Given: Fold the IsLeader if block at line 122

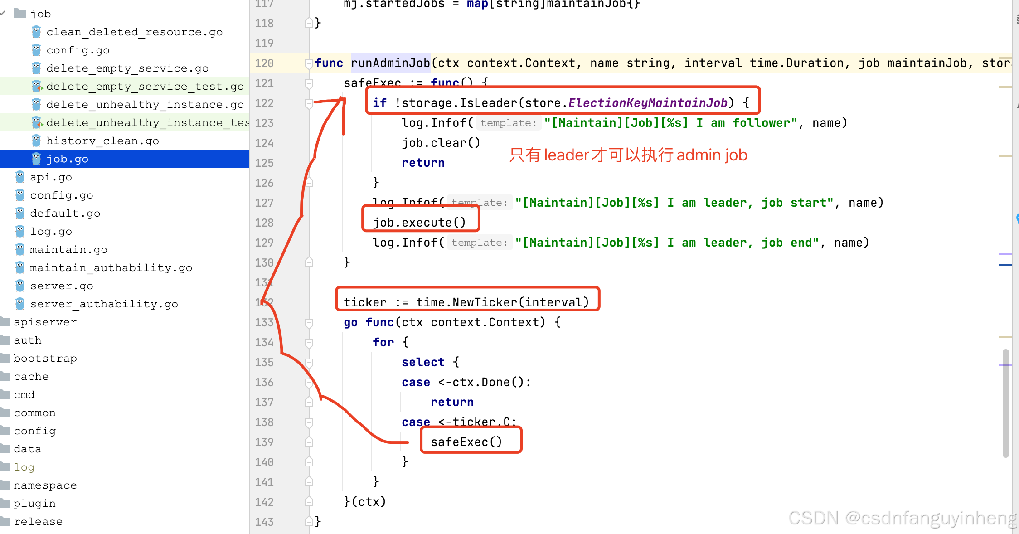Looking at the screenshot, I should 309,103.
